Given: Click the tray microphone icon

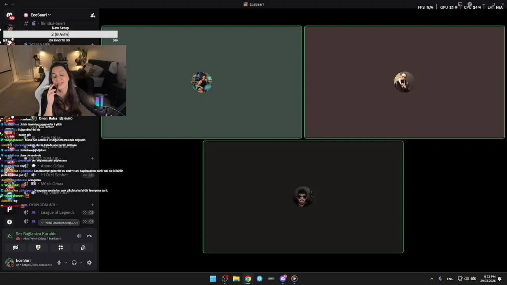Looking at the screenshot, I should pyautogui.click(x=440, y=279).
